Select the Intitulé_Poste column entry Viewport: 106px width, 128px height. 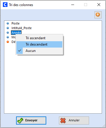[22, 28]
